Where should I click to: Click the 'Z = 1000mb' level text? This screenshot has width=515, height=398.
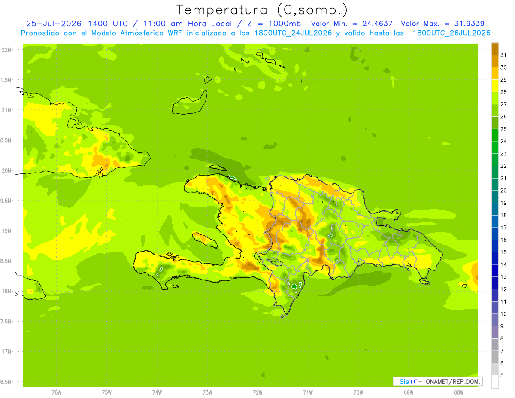pyautogui.click(x=275, y=24)
